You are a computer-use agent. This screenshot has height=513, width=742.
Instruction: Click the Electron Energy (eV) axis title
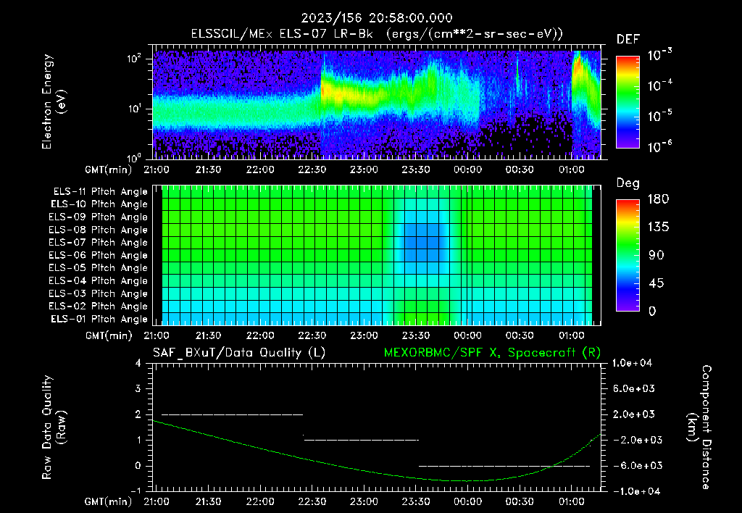tap(53, 101)
